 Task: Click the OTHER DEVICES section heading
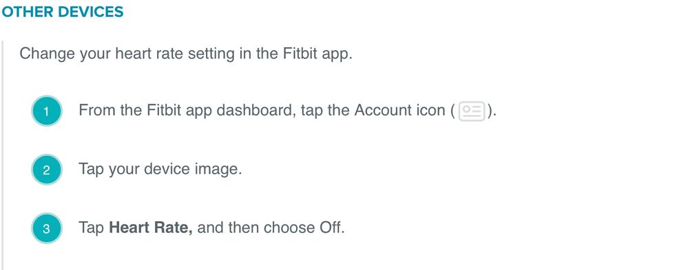tap(62, 12)
